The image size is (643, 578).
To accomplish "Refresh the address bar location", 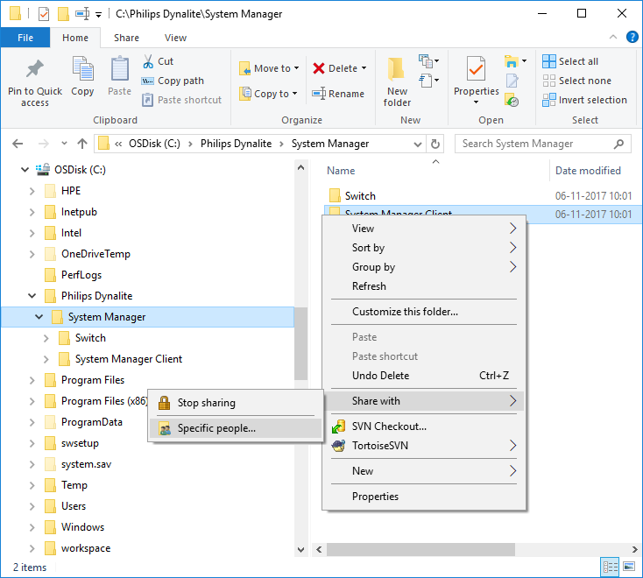I will pos(436,144).
